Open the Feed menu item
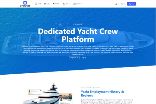 (39, 4)
